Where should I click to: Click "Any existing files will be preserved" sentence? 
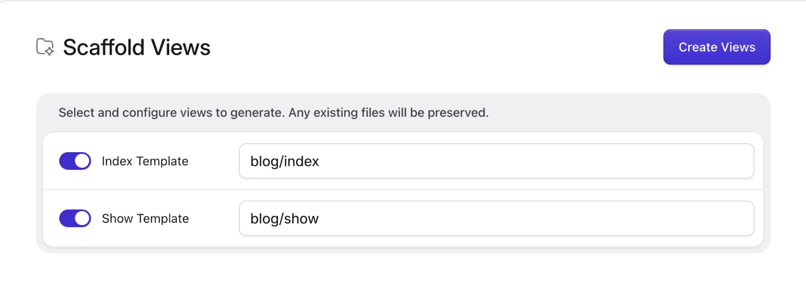[388, 113]
